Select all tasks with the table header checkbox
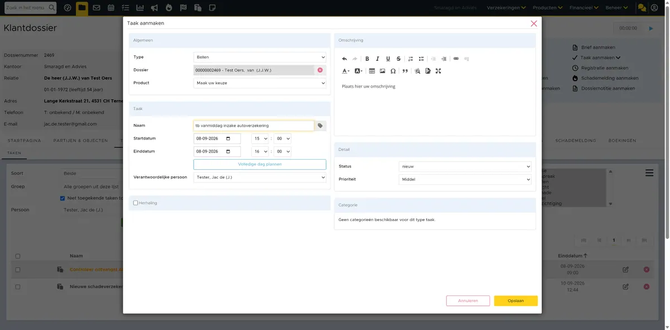The height and width of the screenshot is (330, 670). click(x=18, y=256)
